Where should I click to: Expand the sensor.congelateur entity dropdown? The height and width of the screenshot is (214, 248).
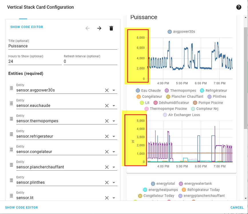tap(114, 152)
